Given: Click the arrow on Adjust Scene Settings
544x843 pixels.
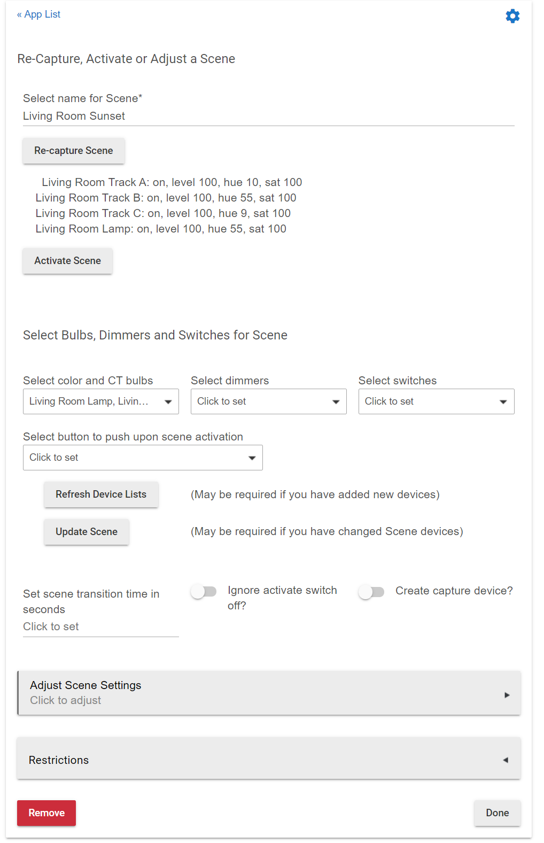Looking at the screenshot, I should point(507,695).
